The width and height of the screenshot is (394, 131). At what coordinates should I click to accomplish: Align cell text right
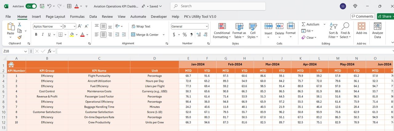110,34
